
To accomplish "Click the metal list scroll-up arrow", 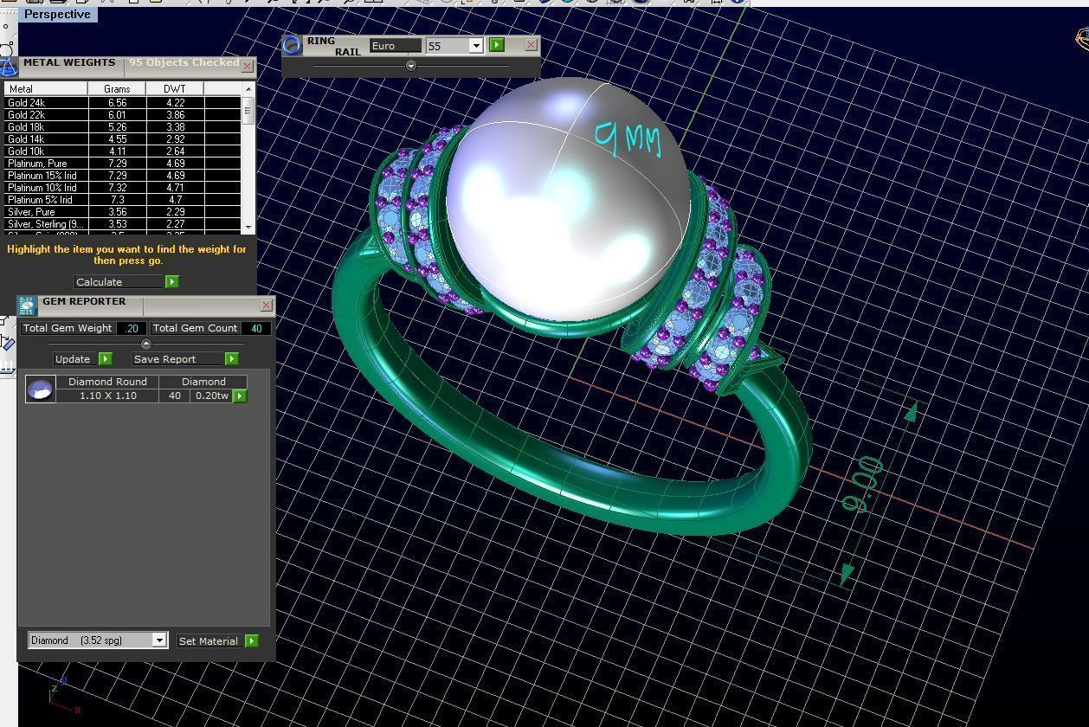I will click(248, 88).
